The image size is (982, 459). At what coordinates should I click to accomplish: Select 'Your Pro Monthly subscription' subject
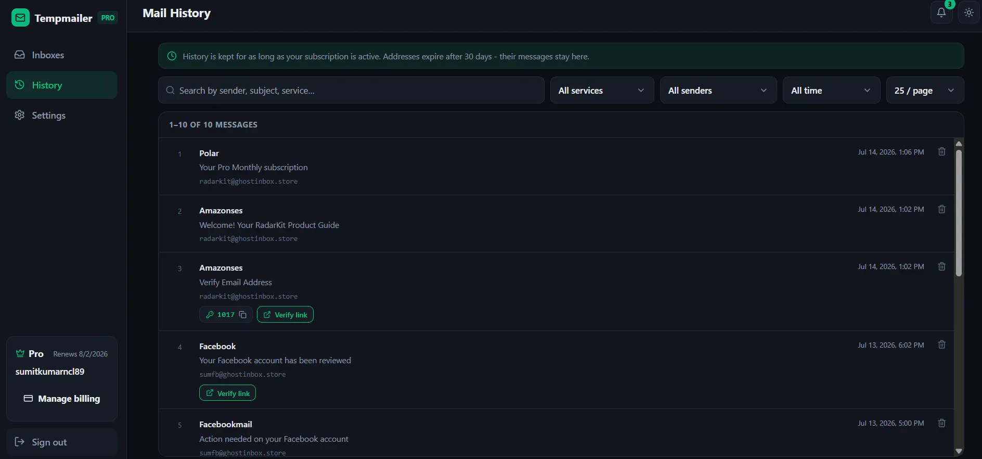point(253,168)
